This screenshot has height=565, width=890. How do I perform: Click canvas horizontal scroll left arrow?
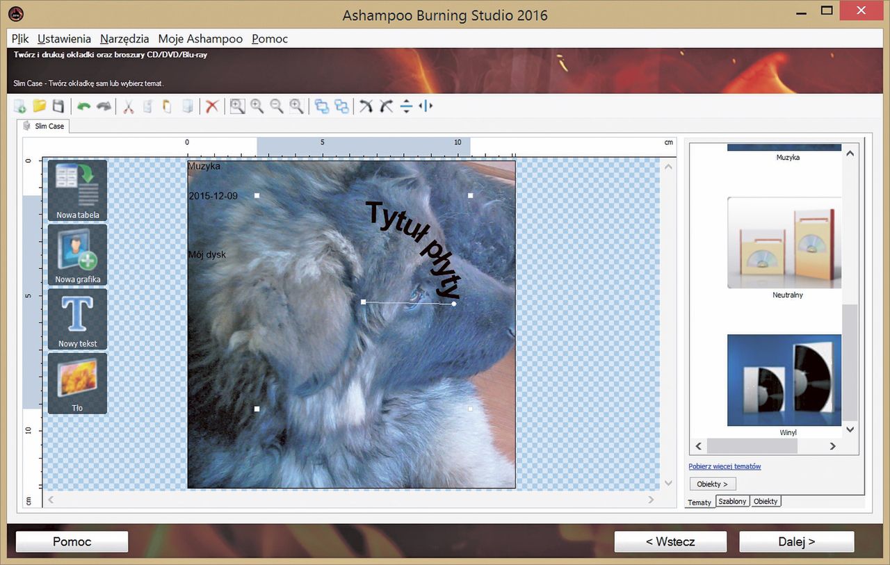(x=50, y=499)
